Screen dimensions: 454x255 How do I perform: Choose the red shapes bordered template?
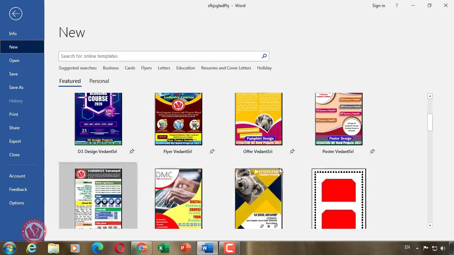click(x=339, y=199)
